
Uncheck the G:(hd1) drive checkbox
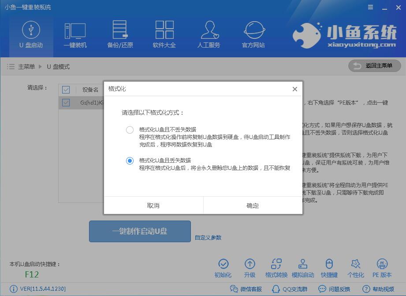click(66, 102)
